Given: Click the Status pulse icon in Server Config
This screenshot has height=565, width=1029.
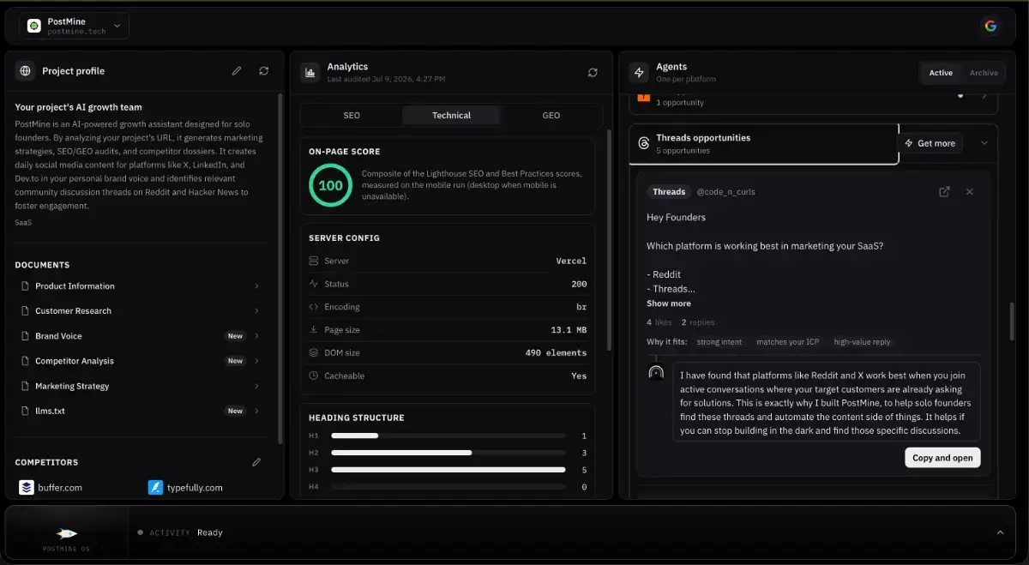Looking at the screenshot, I should 314,284.
